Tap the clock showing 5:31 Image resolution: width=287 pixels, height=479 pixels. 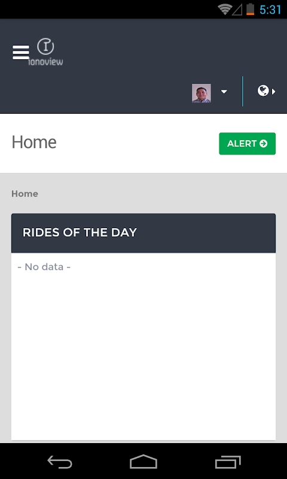pyautogui.click(x=270, y=10)
